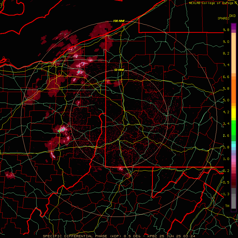The image size is (238, 238).
Task: Select the 2.6 scale value
Action: coord(226,135)
